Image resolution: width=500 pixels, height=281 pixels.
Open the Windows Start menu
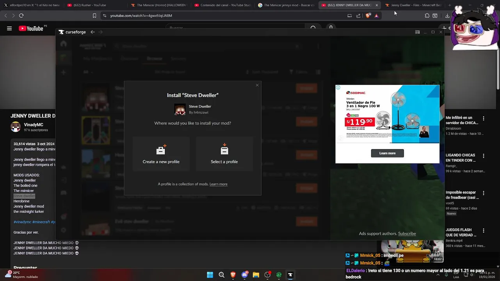tap(210, 275)
